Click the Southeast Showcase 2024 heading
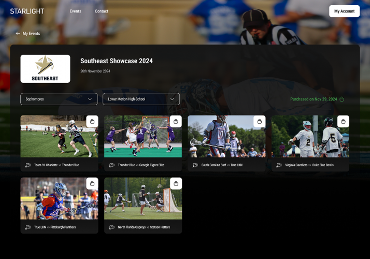This screenshot has width=370, height=259. tap(117, 61)
